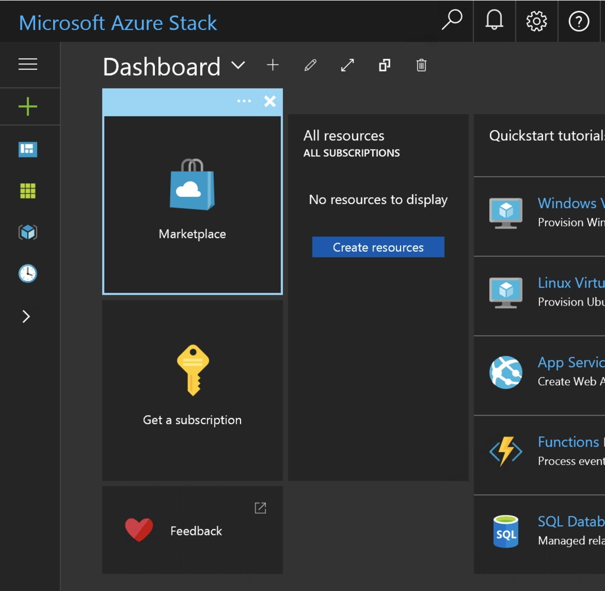
Task: Open portal settings gear icon
Action: click(536, 21)
